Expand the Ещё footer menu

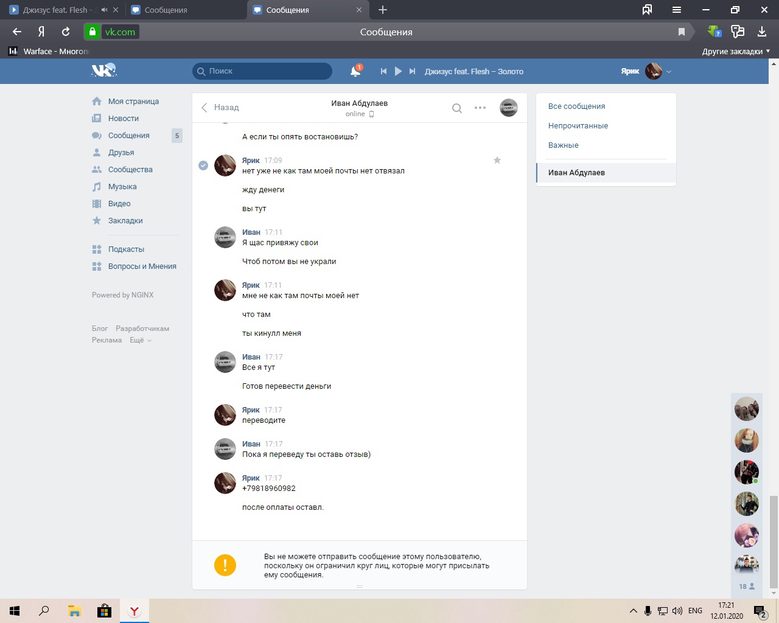pos(140,340)
